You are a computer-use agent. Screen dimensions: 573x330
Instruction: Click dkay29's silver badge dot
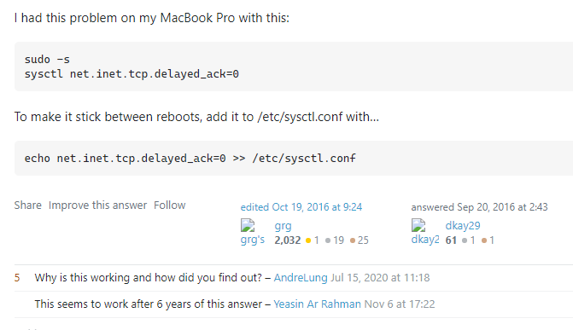tap(465, 240)
